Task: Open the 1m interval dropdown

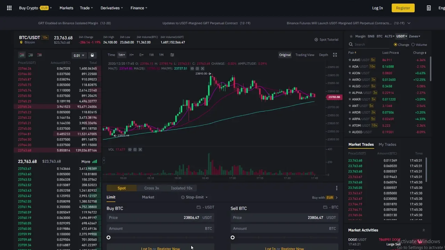Action: (x=121, y=55)
